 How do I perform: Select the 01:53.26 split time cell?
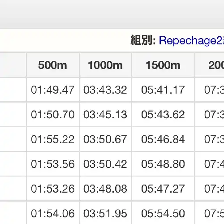(53, 189)
